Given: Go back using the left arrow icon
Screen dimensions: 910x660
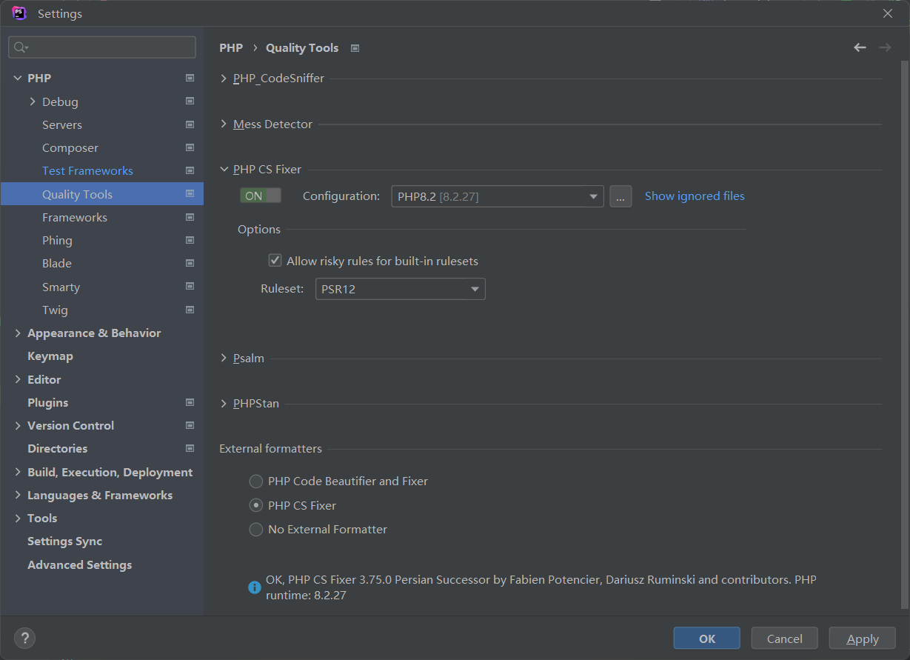Looking at the screenshot, I should (860, 47).
